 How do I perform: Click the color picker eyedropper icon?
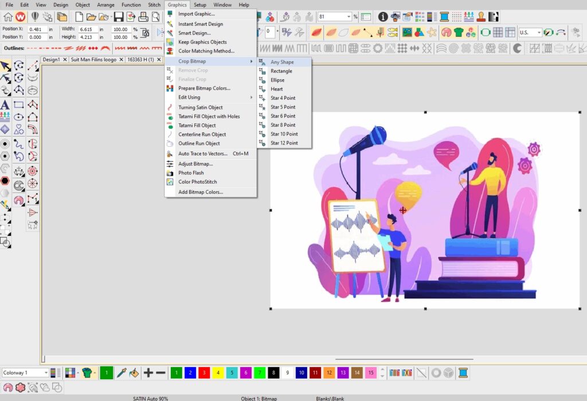coord(122,372)
